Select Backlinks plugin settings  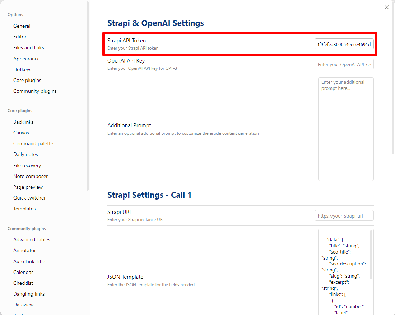pos(23,122)
